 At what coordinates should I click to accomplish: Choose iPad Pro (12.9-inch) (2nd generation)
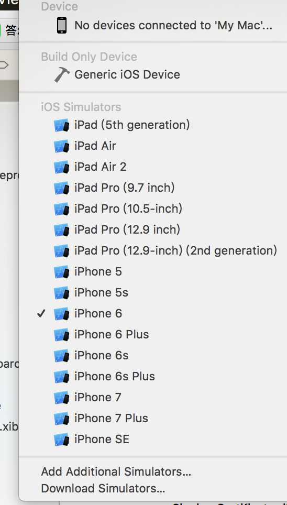pyautogui.click(x=153, y=250)
